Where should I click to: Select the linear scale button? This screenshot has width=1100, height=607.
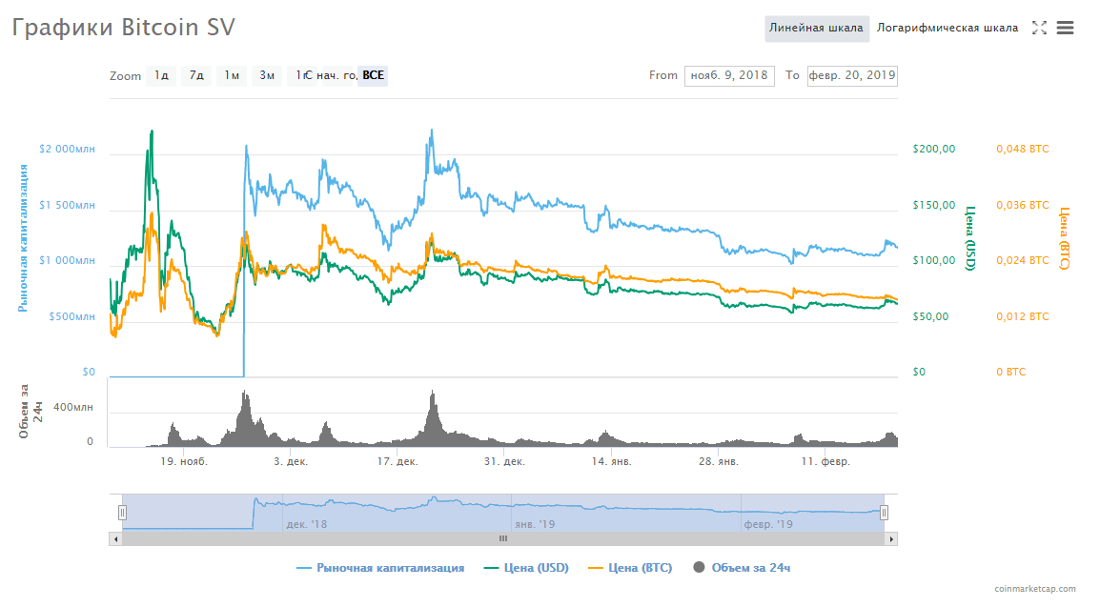click(x=817, y=28)
